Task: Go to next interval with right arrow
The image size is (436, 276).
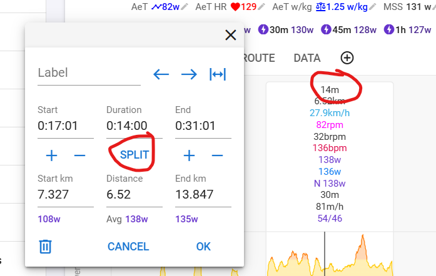Action: pos(189,74)
